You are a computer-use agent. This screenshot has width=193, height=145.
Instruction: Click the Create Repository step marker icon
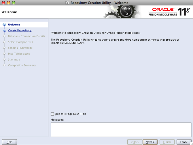[4, 31]
